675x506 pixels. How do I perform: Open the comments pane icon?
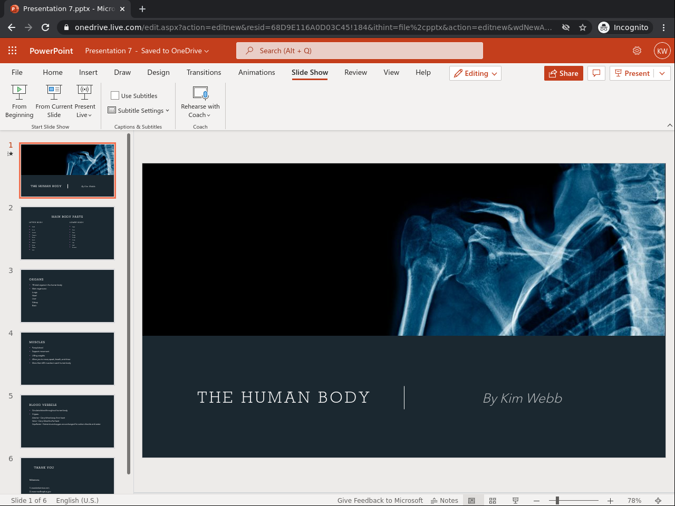[x=596, y=73]
